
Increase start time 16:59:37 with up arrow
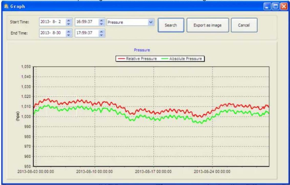101,20
